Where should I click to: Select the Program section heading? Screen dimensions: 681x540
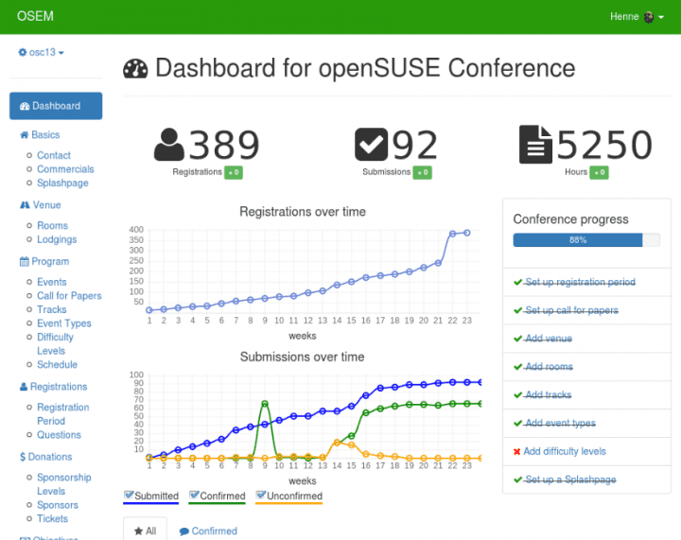pyautogui.click(x=44, y=261)
